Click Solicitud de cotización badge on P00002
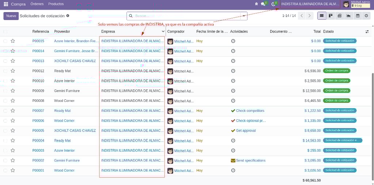The width and height of the screenshot is (374, 185). [x=340, y=161]
